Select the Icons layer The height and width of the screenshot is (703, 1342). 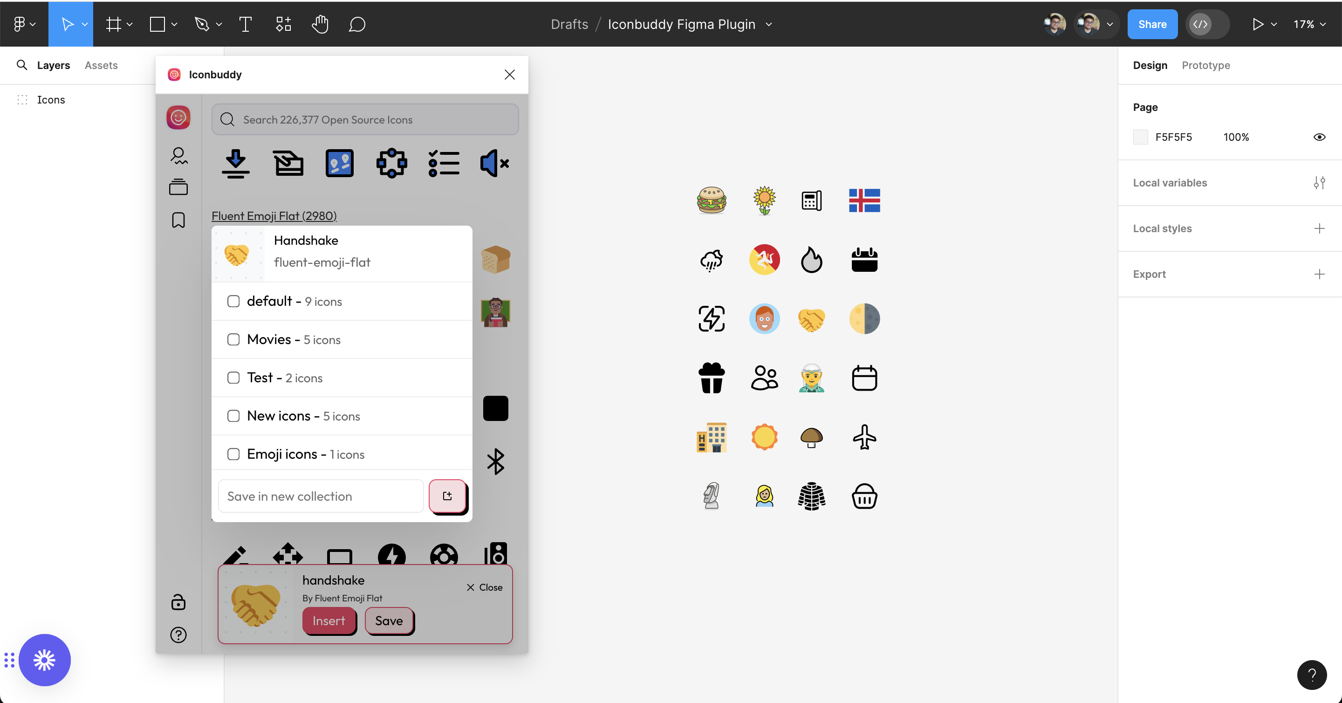[x=50, y=100]
